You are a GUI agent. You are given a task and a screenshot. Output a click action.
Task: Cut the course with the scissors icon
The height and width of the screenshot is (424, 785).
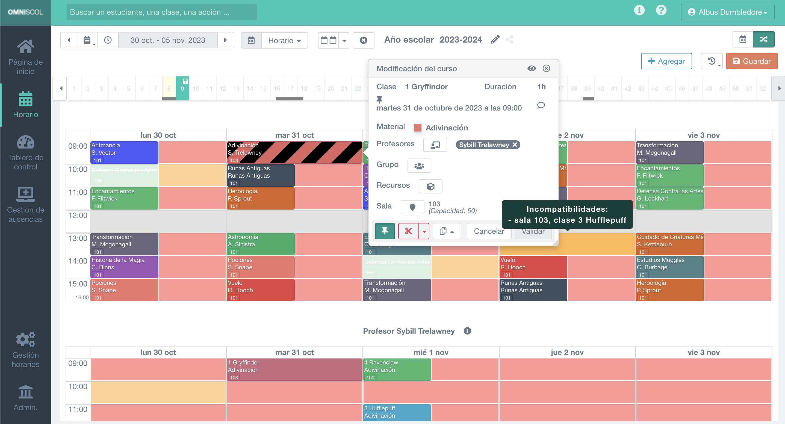pyautogui.click(x=408, y=231)
